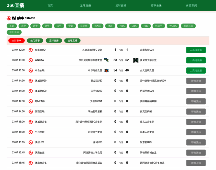Click the WCBA league tag

[x=173, y=26]
